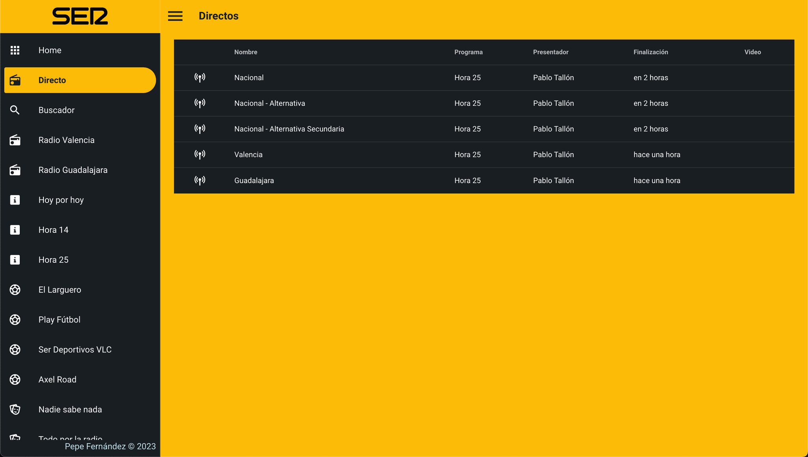This screenshot has width=808, height=457.
Task: Select the Nacional - Alternativa stream row
Action: [269, 103]
